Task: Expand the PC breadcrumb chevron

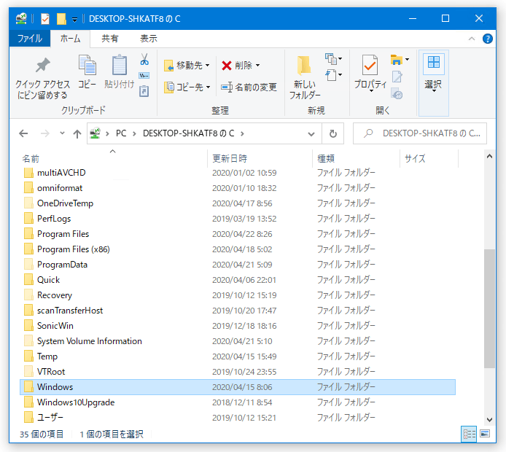Action: pyautogui.click(x=134, y=133)
